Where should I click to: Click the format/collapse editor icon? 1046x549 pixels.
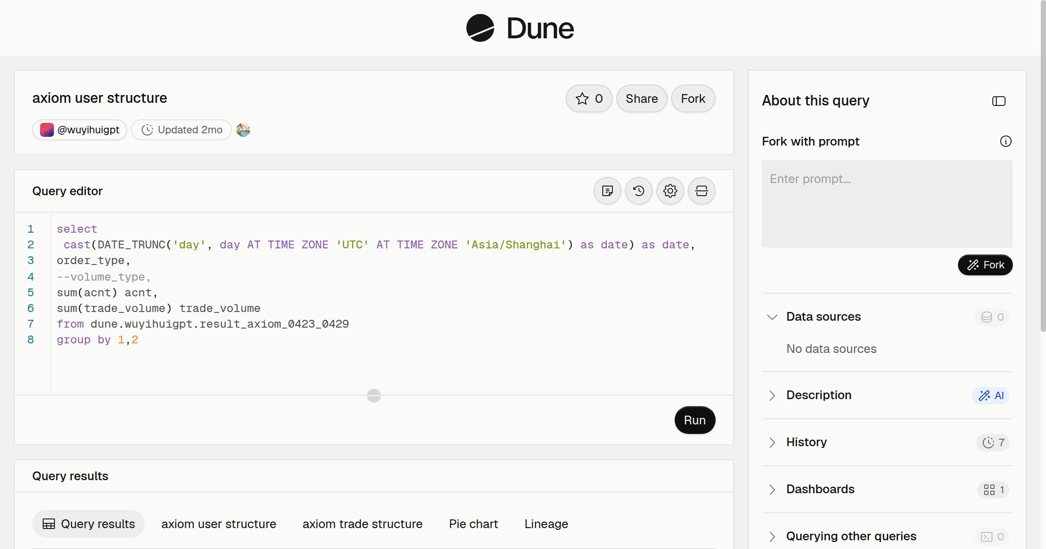[x=701, y=191]
